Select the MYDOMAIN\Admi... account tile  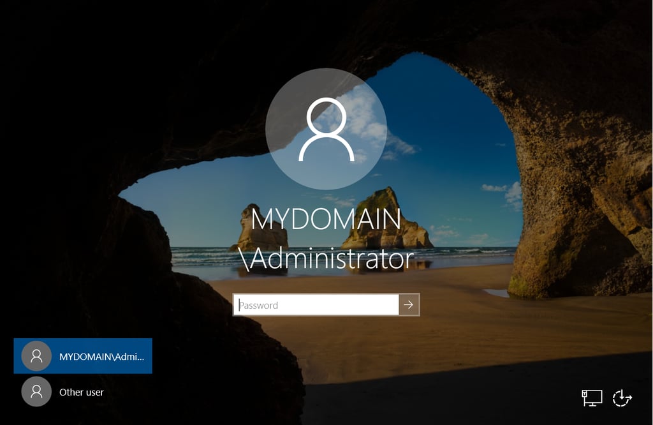pyautogui.click(x=83, y=356)
